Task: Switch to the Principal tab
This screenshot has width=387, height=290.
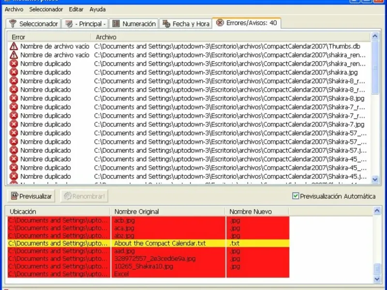Action: (85, 24)
